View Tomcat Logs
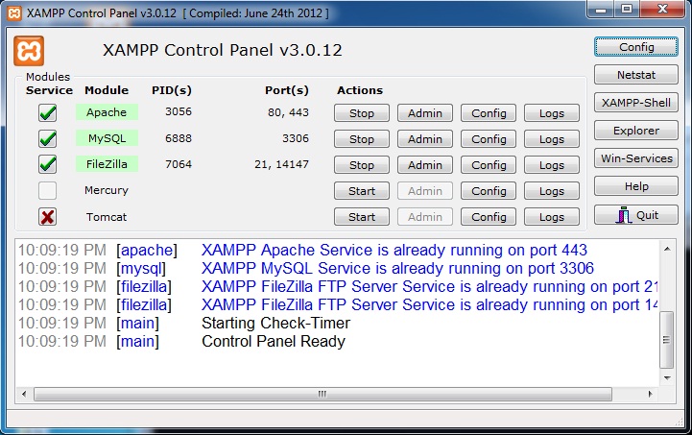 pos(552,217)
